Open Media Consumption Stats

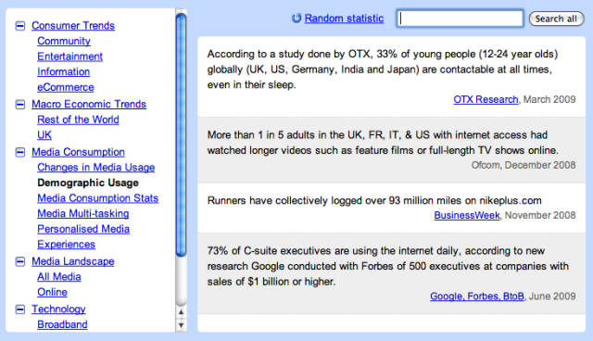tap(98, 198)
